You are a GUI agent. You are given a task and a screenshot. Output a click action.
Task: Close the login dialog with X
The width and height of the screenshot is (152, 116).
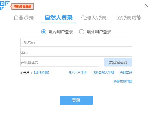click(147, 6)
